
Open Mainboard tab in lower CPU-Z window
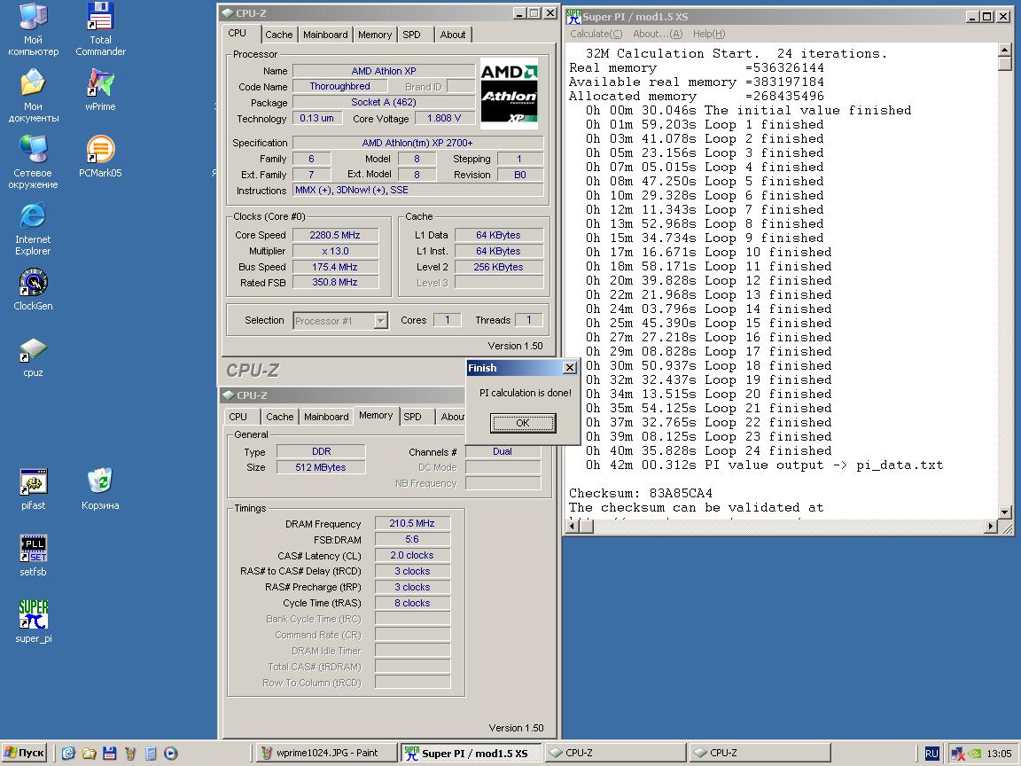326,417
